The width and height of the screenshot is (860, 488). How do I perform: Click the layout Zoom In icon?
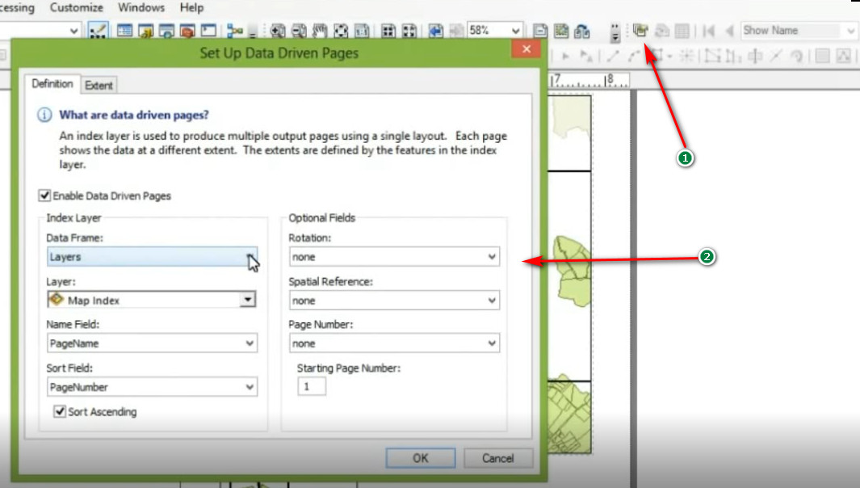pos(279,31)
